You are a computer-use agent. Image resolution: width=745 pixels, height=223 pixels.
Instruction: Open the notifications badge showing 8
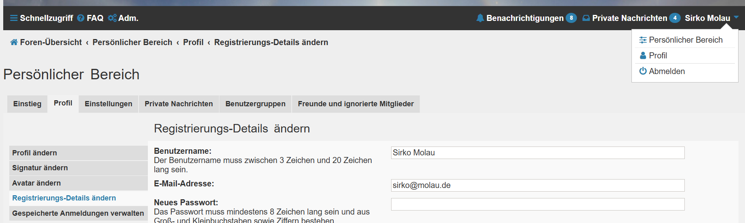click(x=571, y=18)
